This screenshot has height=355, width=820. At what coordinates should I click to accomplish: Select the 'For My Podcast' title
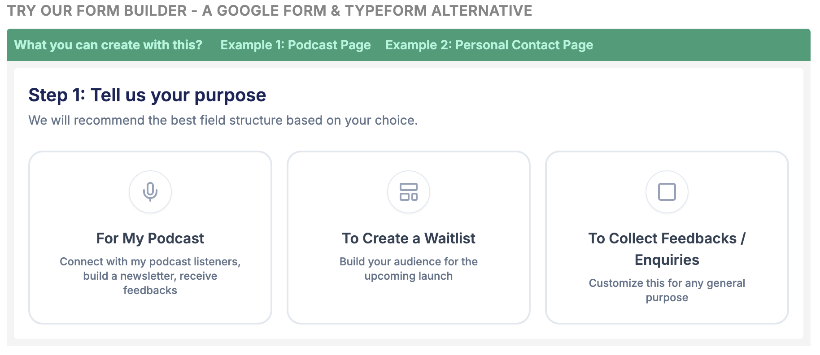150,238
